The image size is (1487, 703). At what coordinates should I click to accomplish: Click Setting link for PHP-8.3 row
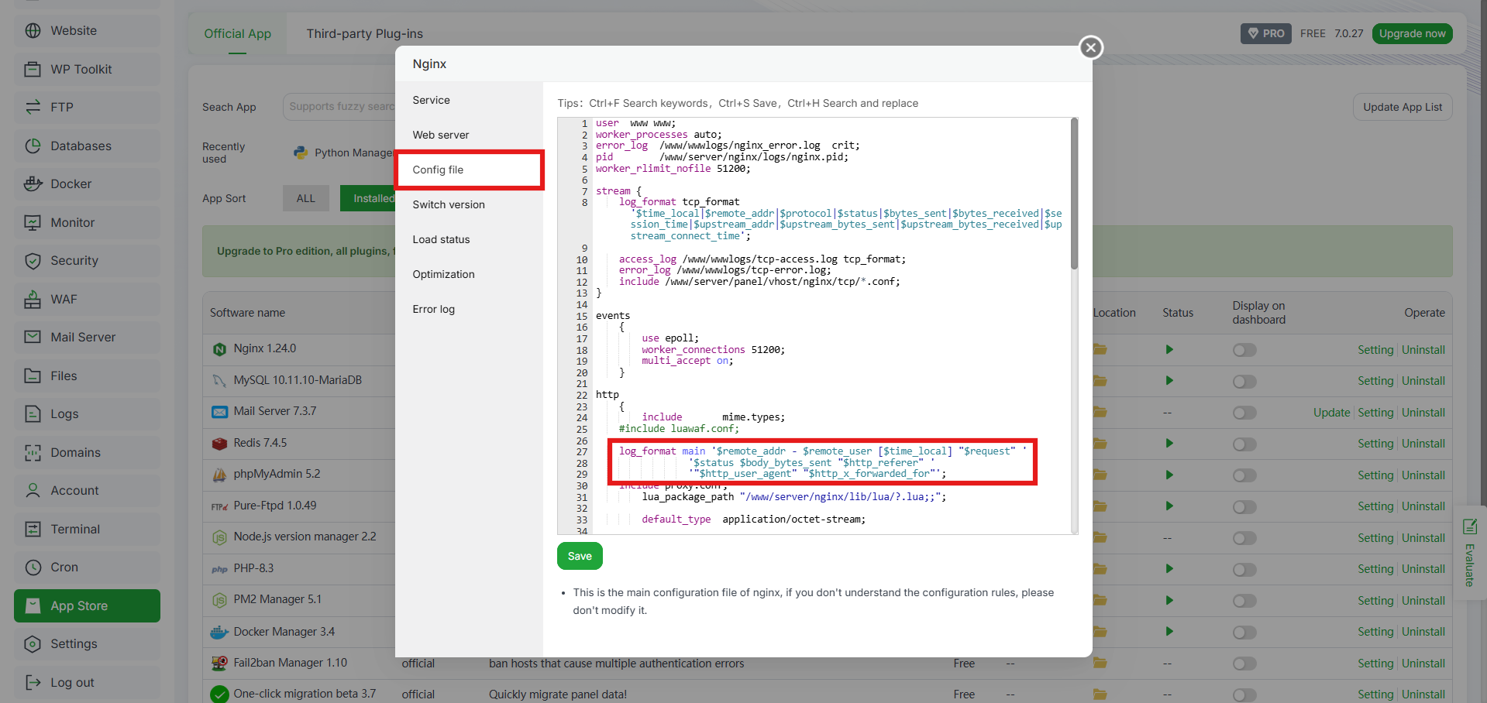click(1375, 569)
